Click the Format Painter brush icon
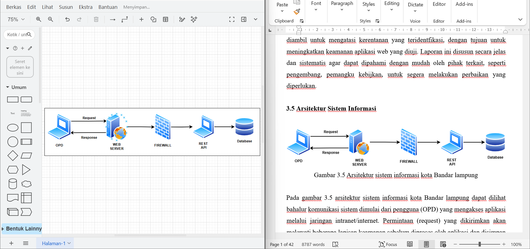This screenshot has height=249, width=530. pyautogui.click(x=297, y=12)
